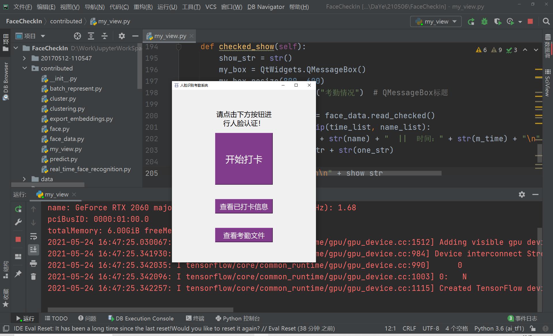
Task: Toggle pin tab icon in run panel
Action: [18, 274]
